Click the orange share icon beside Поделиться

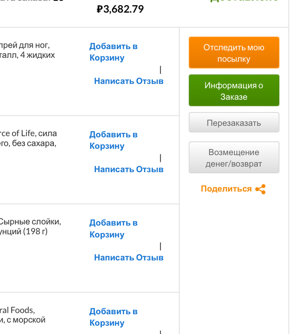[x=261, y=189]
